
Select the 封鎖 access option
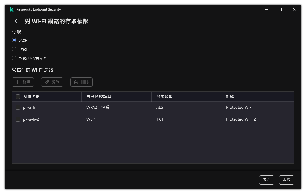(14, 49)
